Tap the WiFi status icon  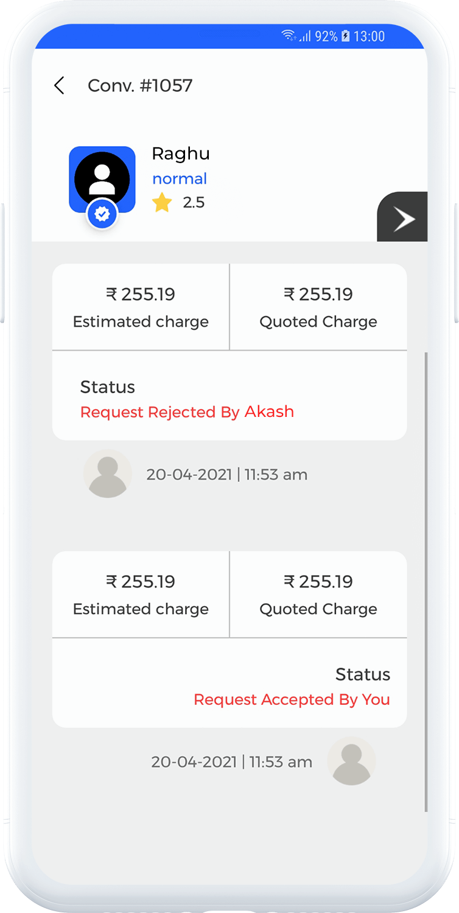[x=289, y=36]
